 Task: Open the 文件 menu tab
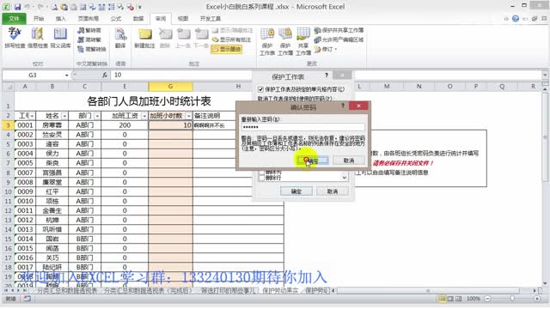pos(14,19)
